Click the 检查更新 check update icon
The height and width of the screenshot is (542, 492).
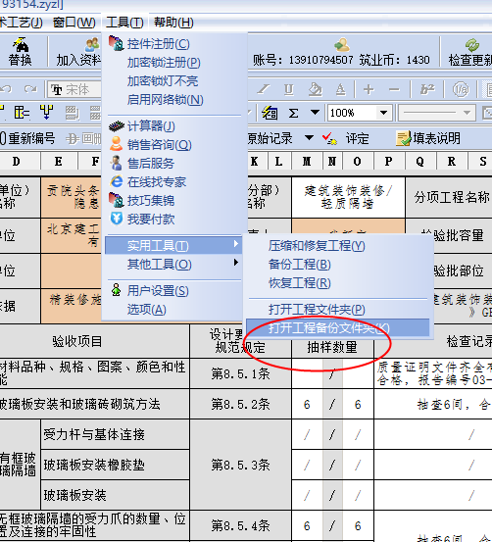[471, 53]
